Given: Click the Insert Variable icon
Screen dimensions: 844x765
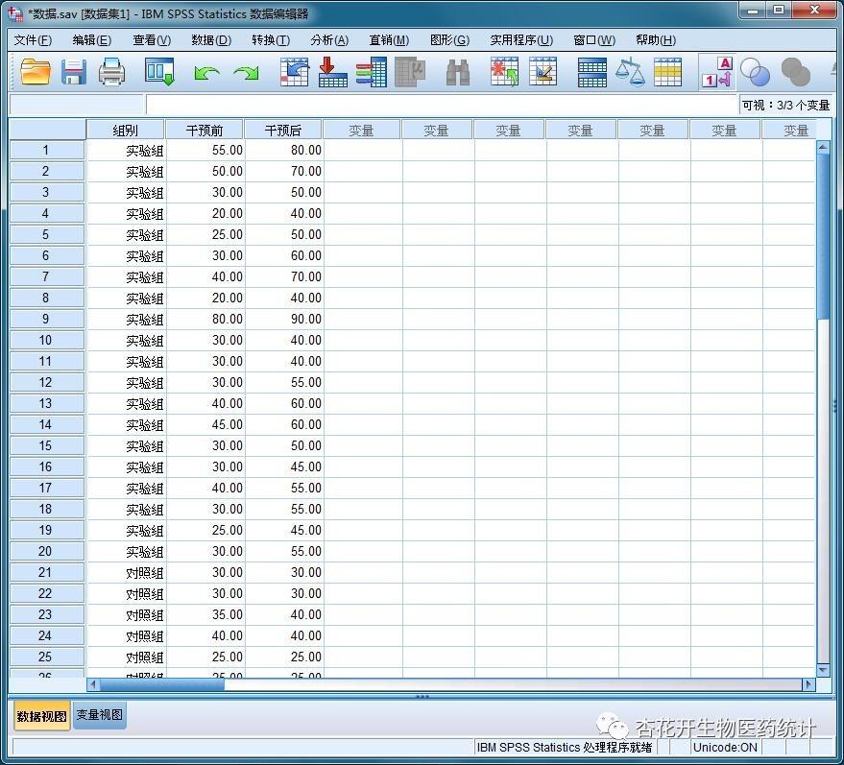Looking at the screenshot, I should (544, 72).
